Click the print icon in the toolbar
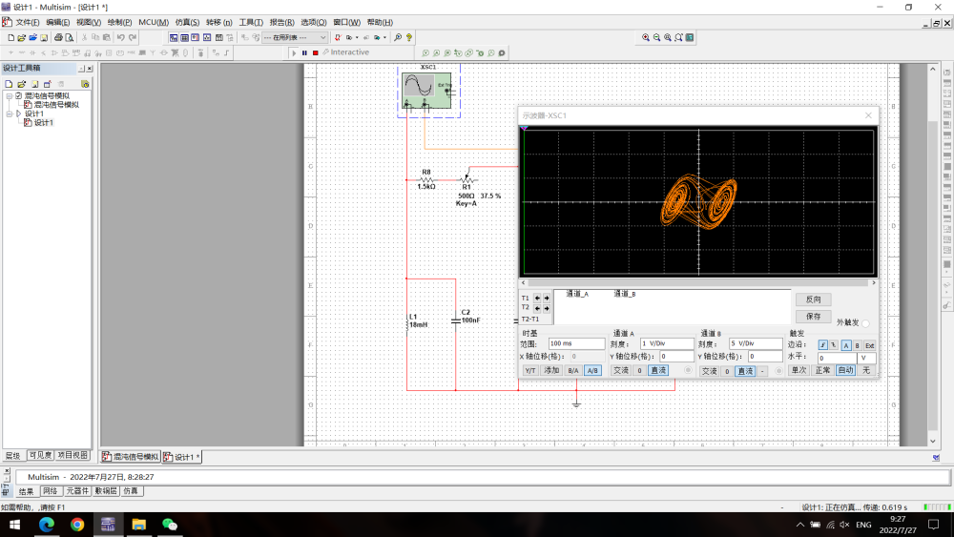The height and width of the screenshot is (537, 954). [58, 37]
